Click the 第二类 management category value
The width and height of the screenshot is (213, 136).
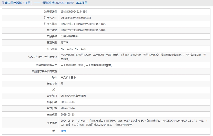(x=64, y=43)
